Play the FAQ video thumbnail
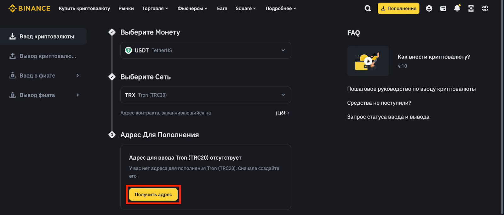Viewport: 504px width, 215px height. tap(368, 61)
